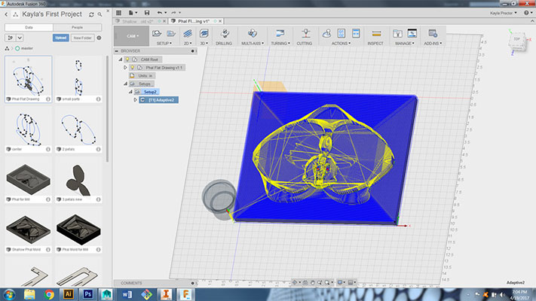536x301 pixels.
Task: Click the Post Process G-code icon
Action: tap(342, 33)
